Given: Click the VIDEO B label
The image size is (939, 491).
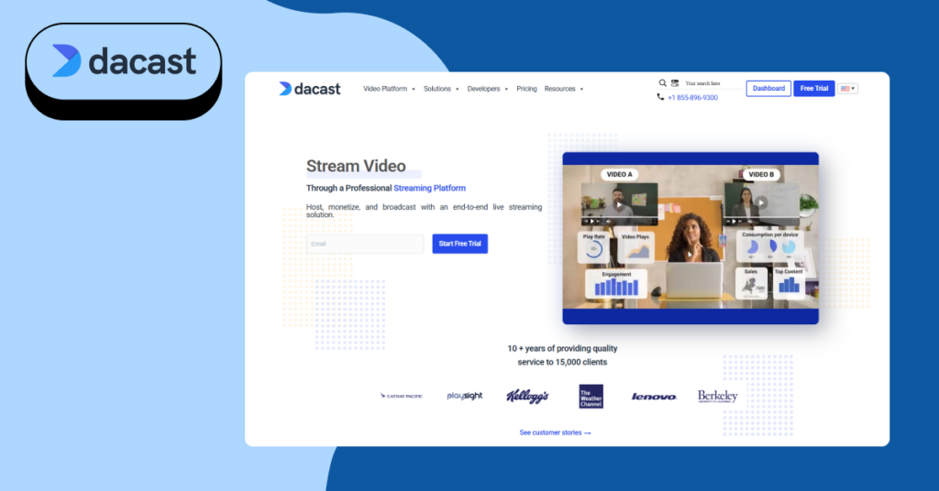Looking at the screenshot, I should click(x=762, y=175).
